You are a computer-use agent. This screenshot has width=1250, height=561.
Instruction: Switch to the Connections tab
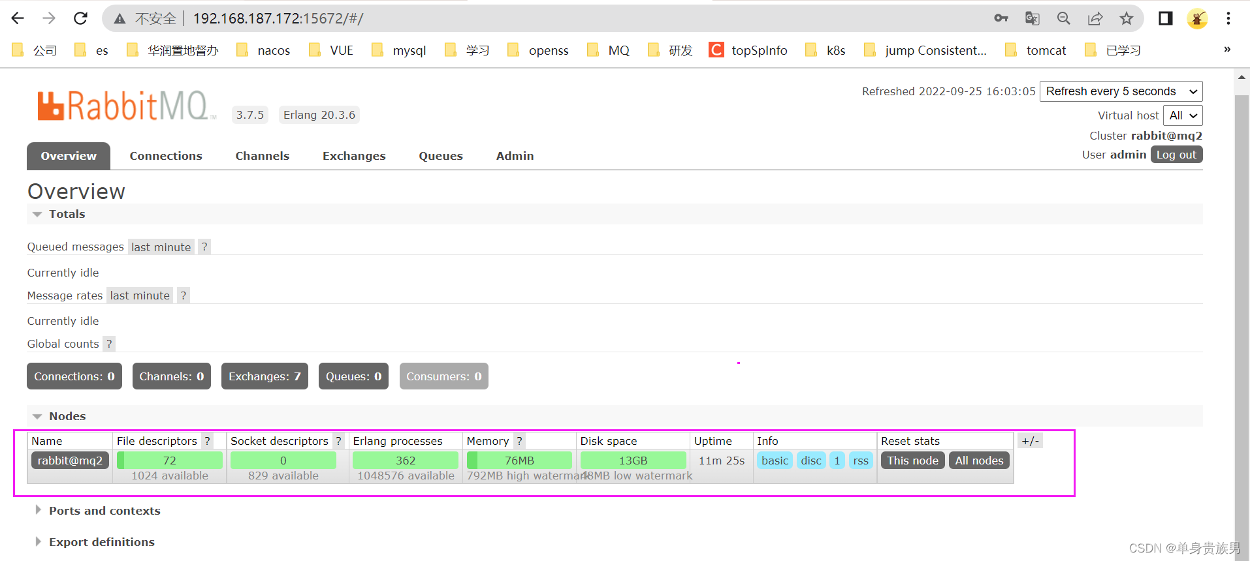tap(166, 156)
